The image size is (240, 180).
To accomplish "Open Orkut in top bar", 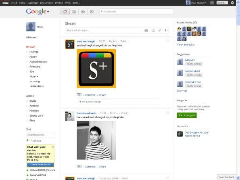I will (14, 3).
